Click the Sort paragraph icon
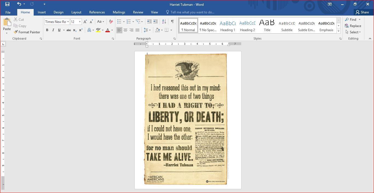Viewport: 374px width, 193px height. pyautogui.click(x=164, y=22)
